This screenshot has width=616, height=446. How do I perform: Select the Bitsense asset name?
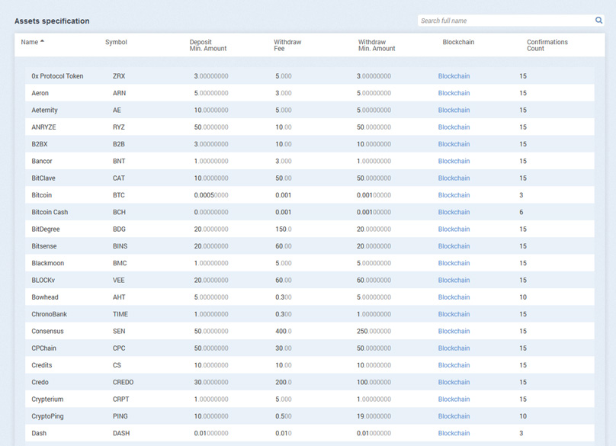pos(44,246)
